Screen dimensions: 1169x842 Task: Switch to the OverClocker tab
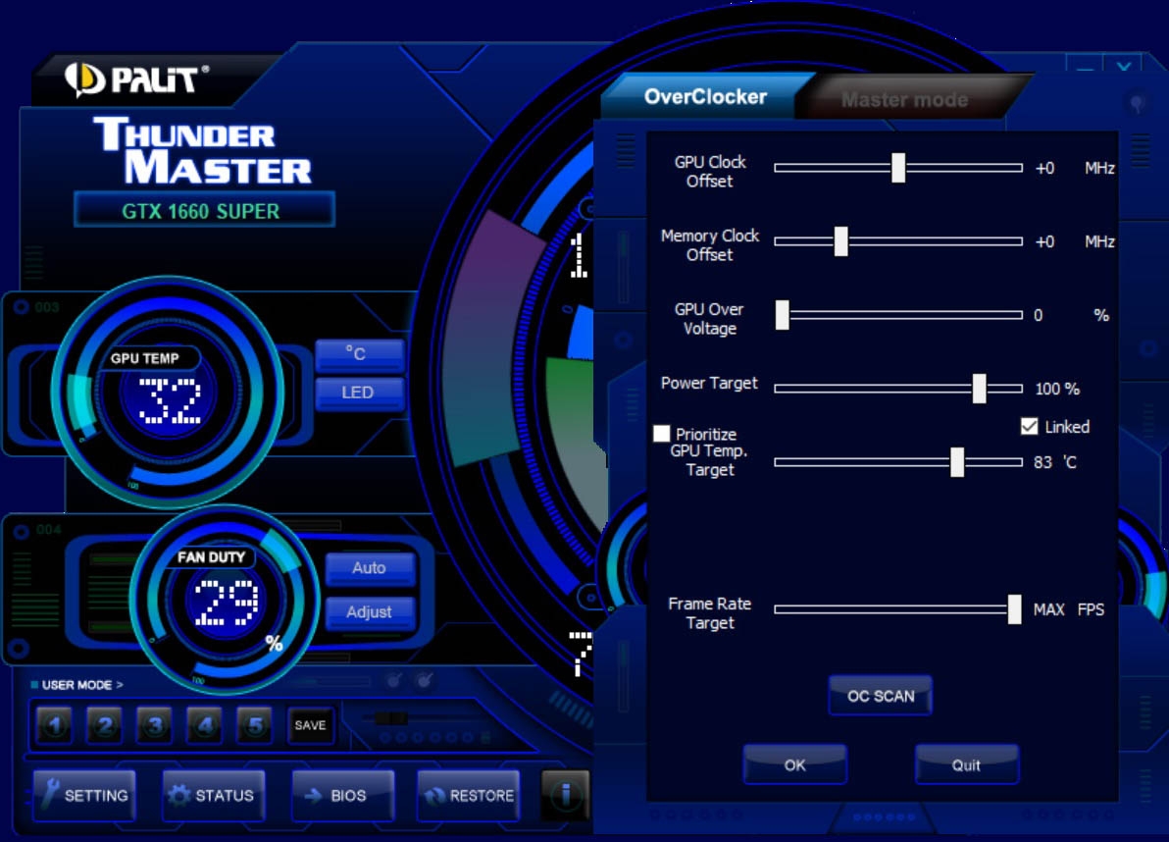pos(705,97)
